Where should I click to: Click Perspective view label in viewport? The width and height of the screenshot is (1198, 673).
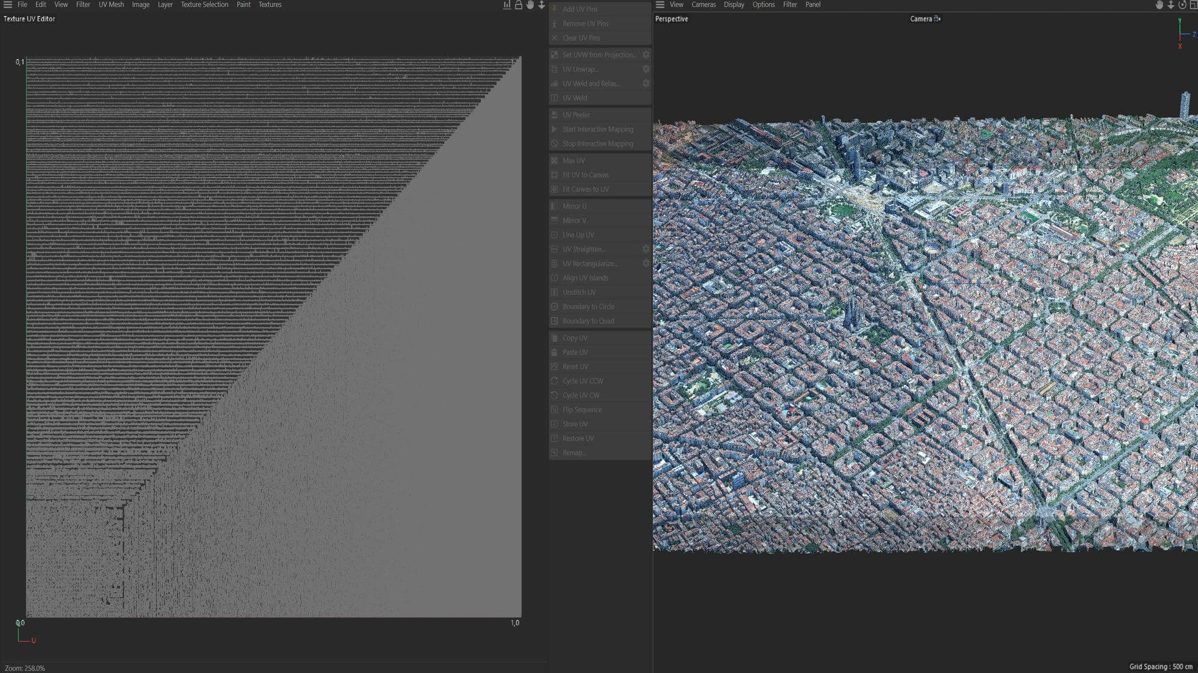click(x=671, y=19)
